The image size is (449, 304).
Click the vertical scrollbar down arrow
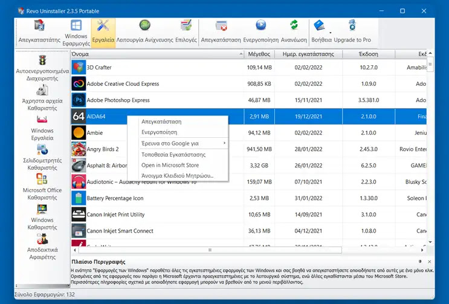click(x=430, y=242)
